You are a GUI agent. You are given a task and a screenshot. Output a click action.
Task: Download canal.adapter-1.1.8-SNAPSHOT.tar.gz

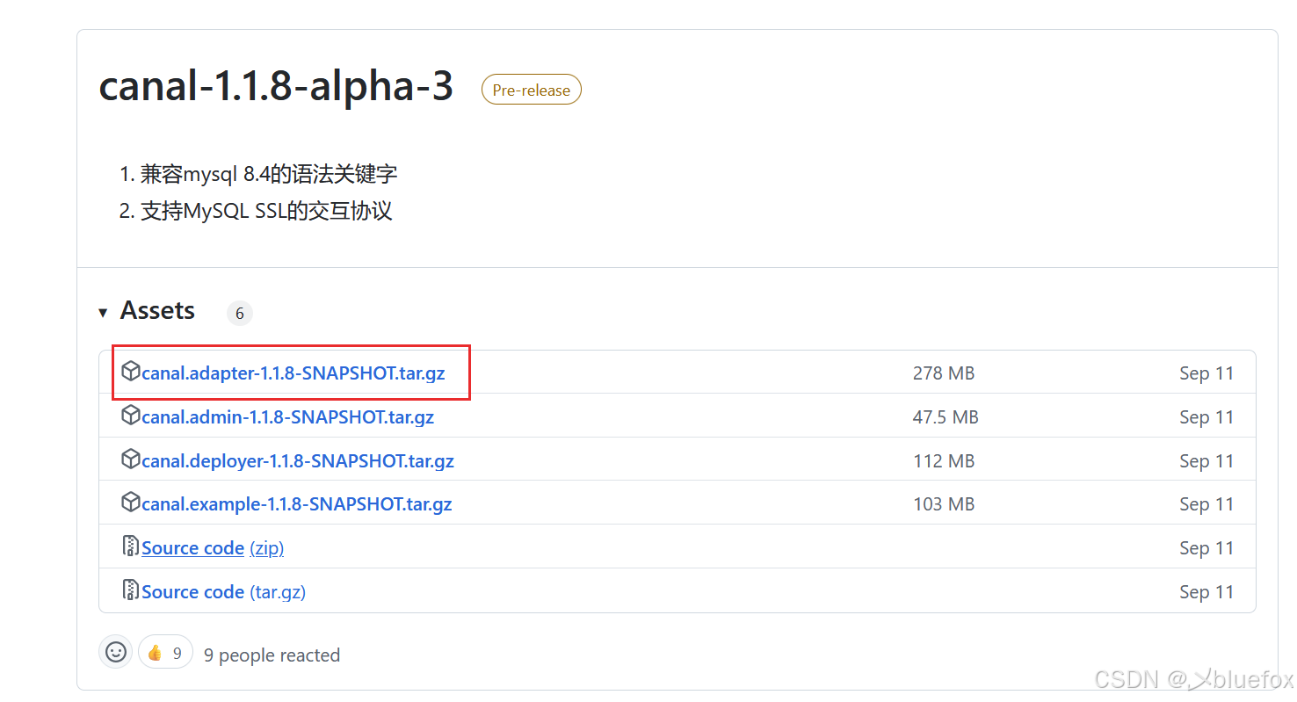293,372
